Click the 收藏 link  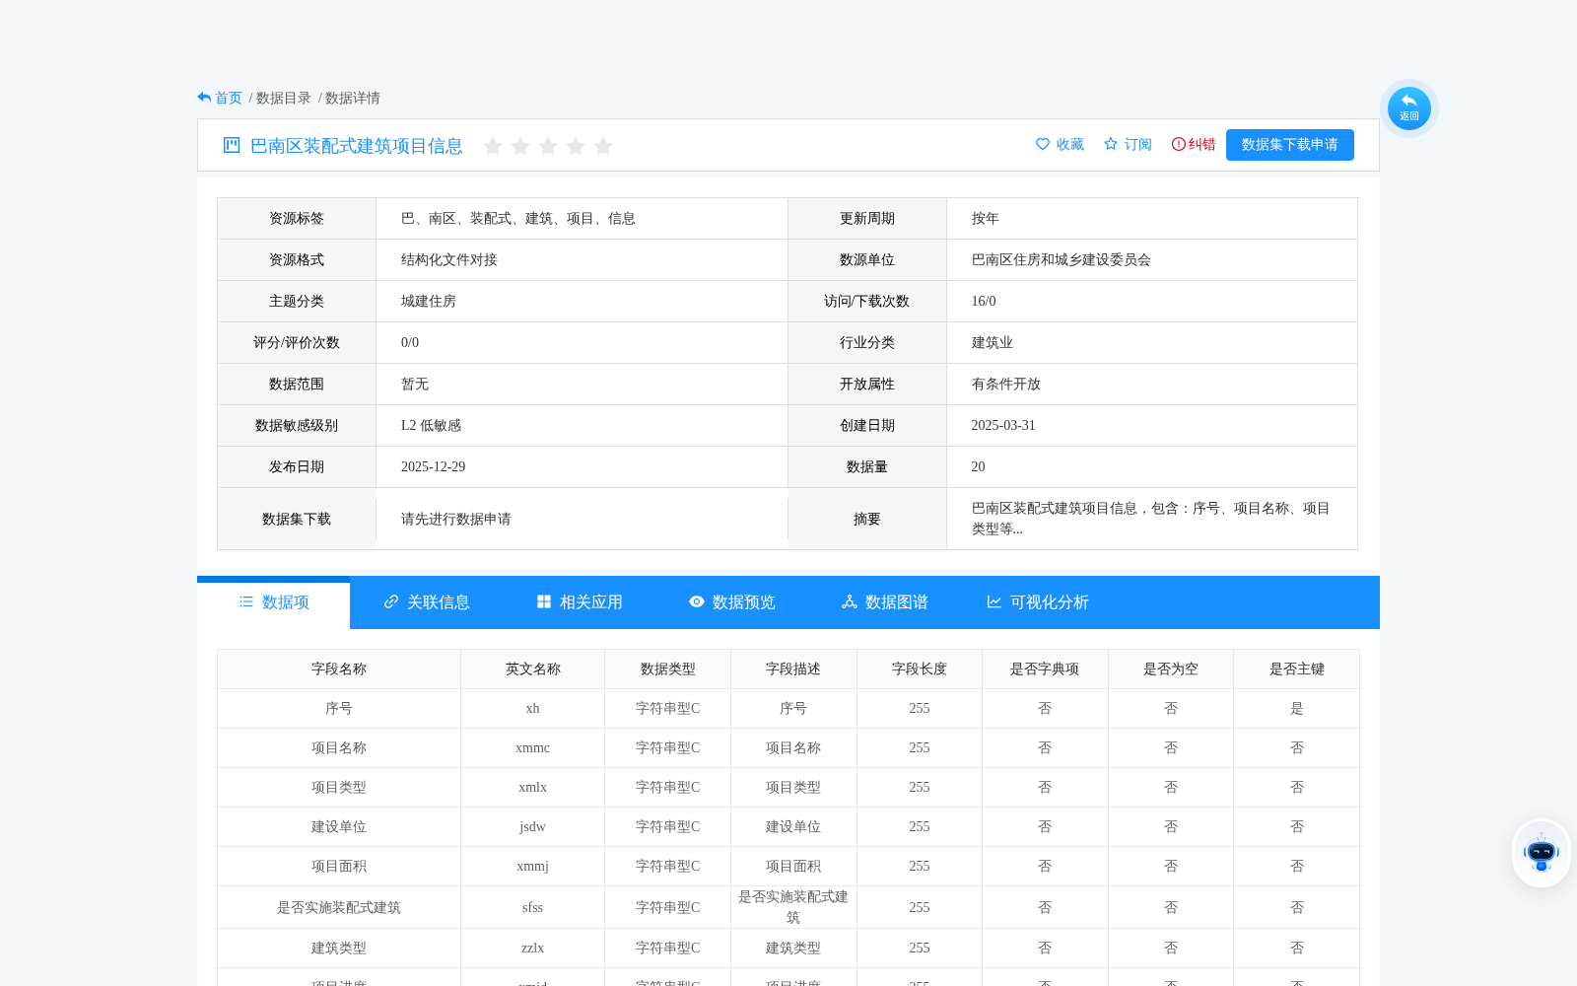pos(1070,145)
